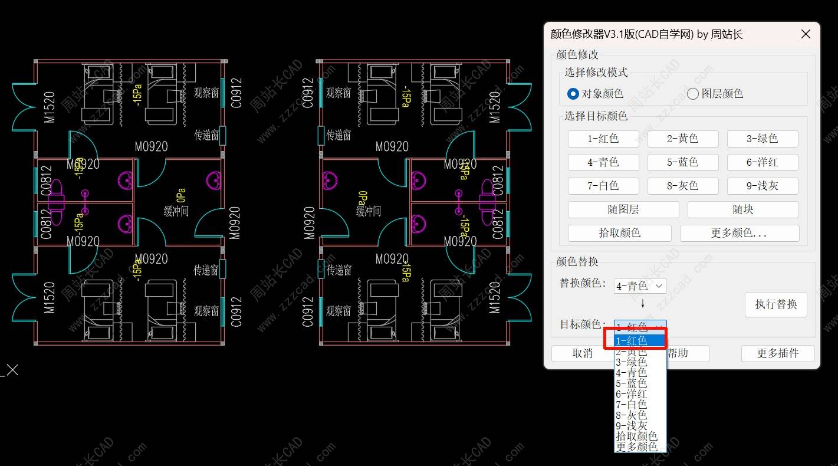
Task: Click the 1-红色 color button
Action: [603, 139]
